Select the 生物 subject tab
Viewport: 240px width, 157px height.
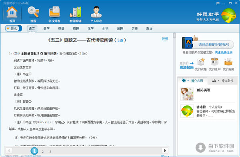(105, 28)
